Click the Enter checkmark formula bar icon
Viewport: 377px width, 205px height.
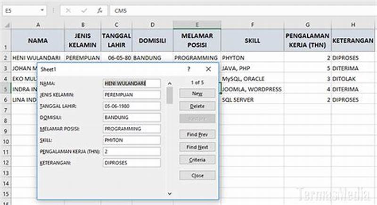coord(84,10)
